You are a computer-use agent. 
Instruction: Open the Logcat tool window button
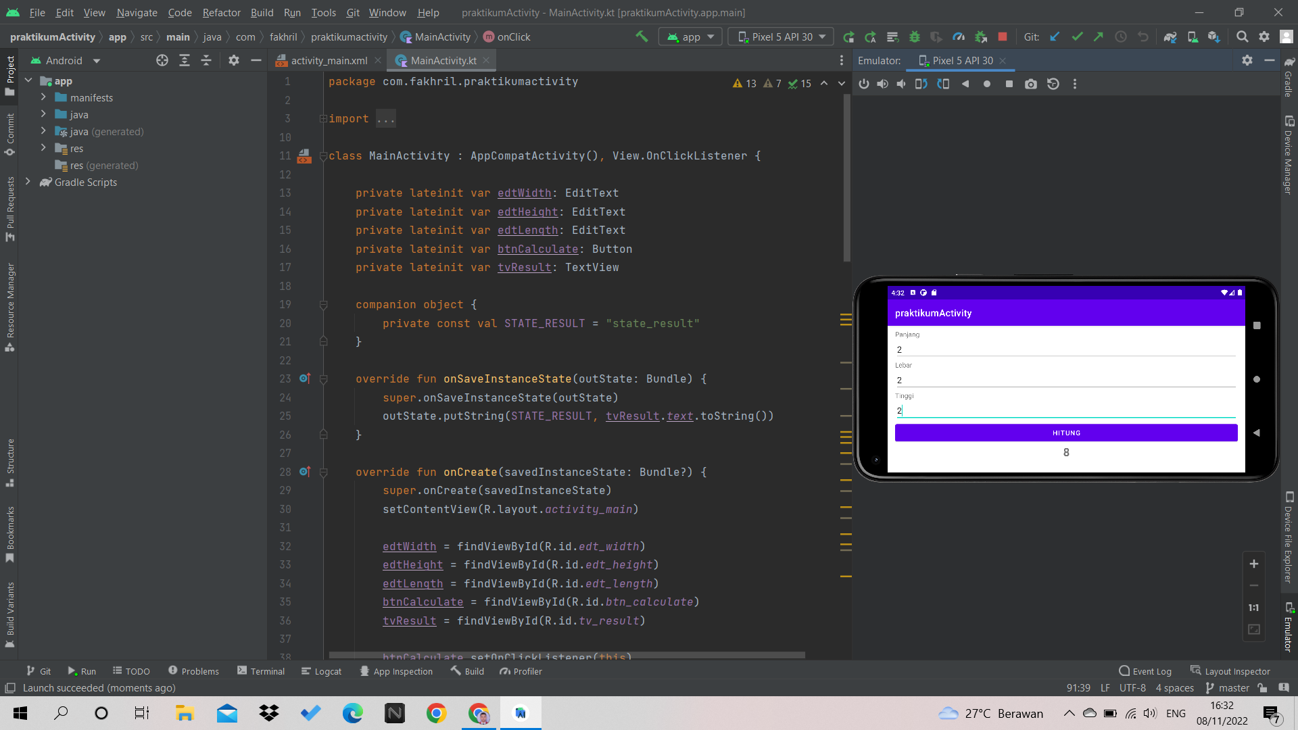pyautogui.click(x=321, y=671)
